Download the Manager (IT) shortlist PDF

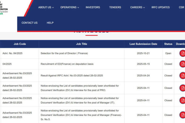tap(183, 100)
